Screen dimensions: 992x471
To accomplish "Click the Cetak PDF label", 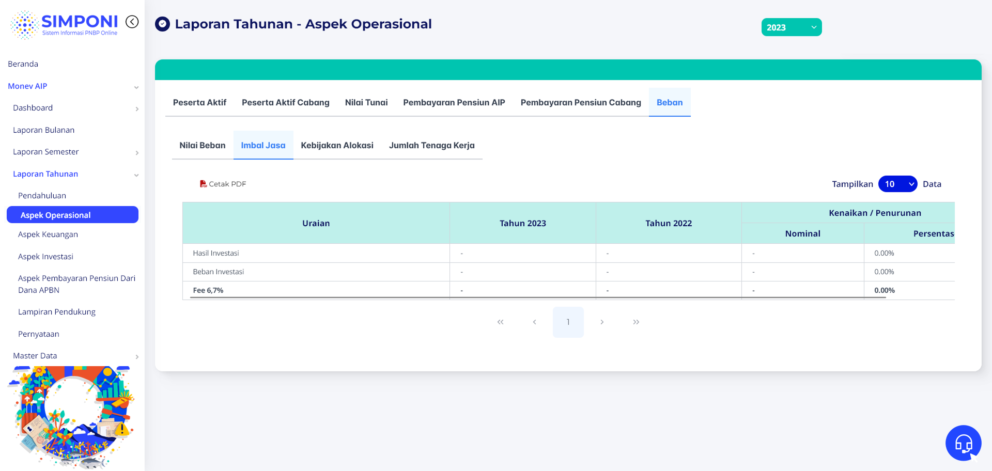I will (227, 184).
